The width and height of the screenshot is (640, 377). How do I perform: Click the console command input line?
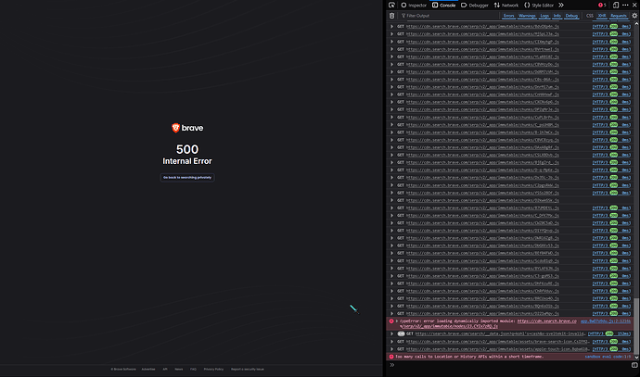512,365
